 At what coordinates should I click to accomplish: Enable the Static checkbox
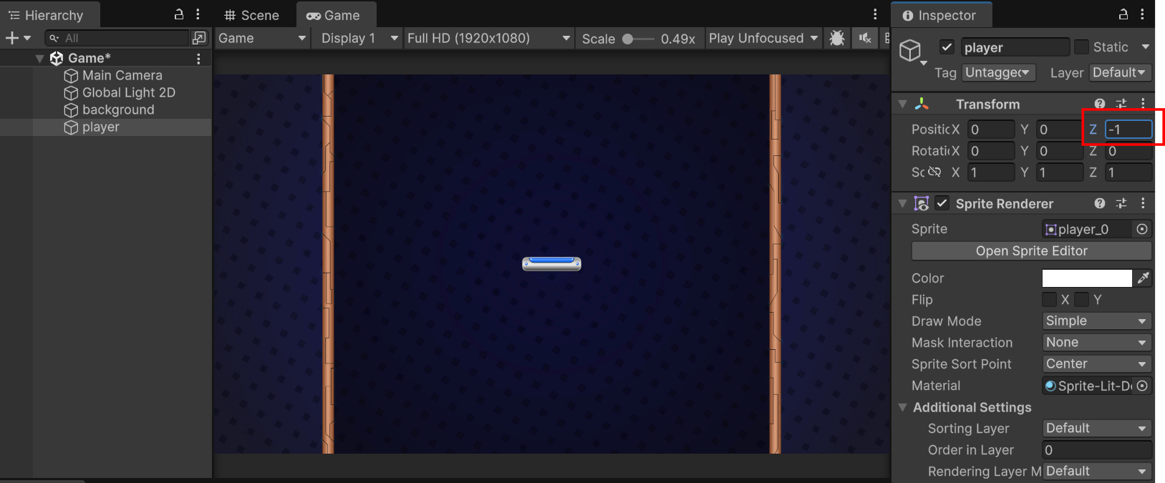tap(1082, 47)
